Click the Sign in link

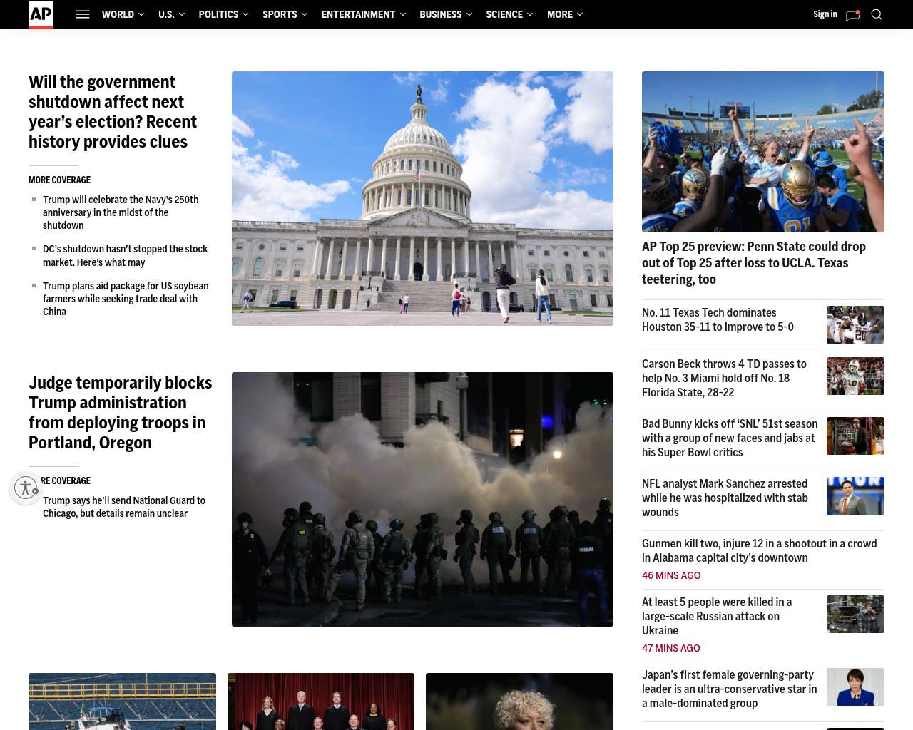pos(825,14)
